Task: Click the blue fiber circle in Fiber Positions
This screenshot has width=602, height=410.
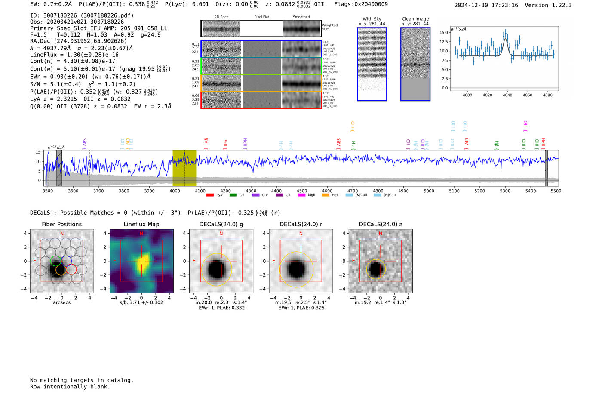Action: (x=66, y=261)
